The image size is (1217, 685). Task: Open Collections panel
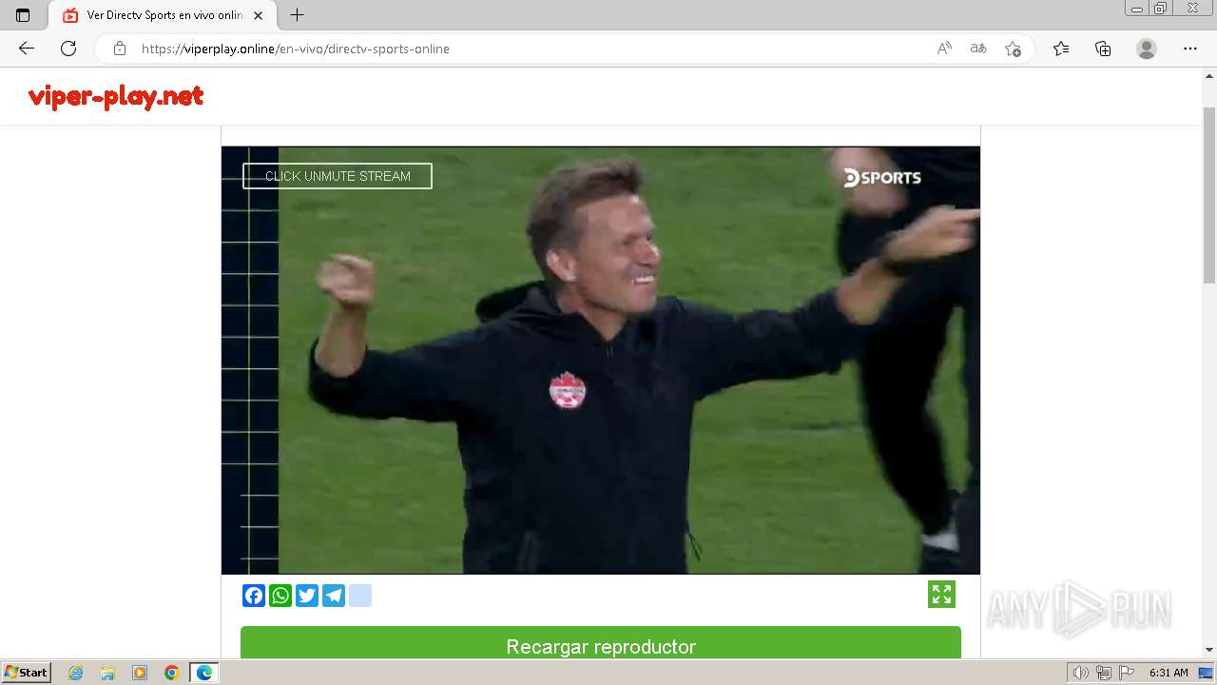tap(1103, 49)
